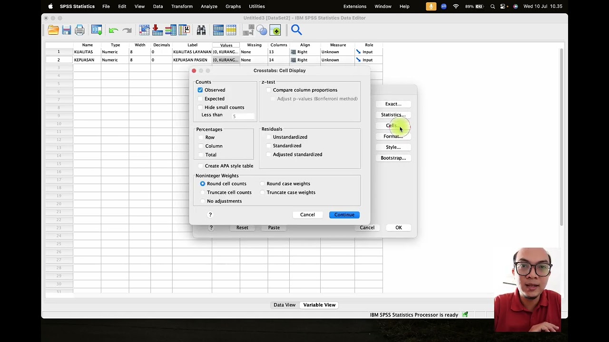Viewport: 609px width, 342px height.
Task: Click the Statistics... button in Crosstabs
Action: pyautogui.click(x=393, y=114)
